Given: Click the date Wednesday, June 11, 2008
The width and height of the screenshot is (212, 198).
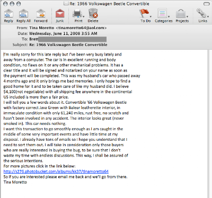Looking at the screenshot, I should 55,33.
